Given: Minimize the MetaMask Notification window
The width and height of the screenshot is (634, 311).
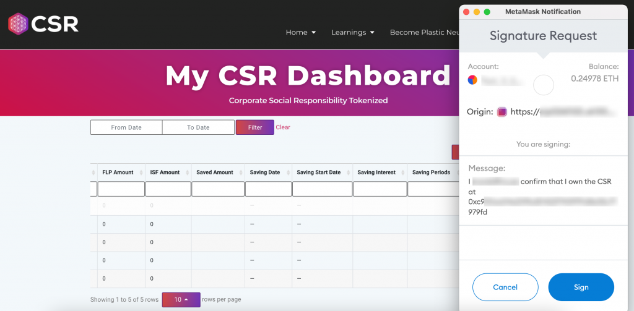Looking at the screenshot, I should coord(477,12).
